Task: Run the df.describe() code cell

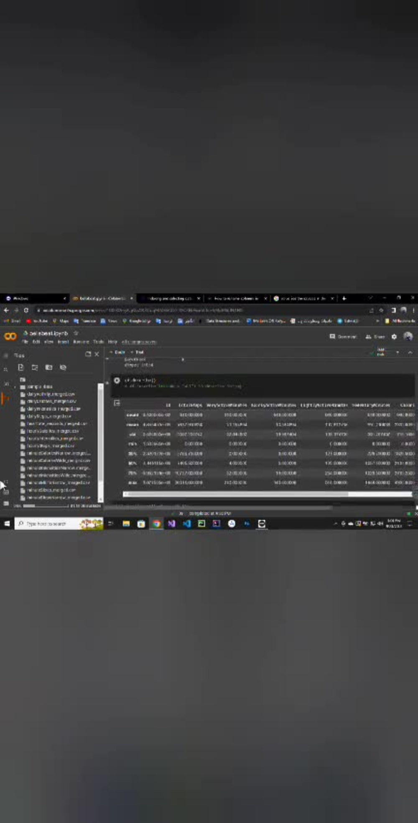Action: 117,380
